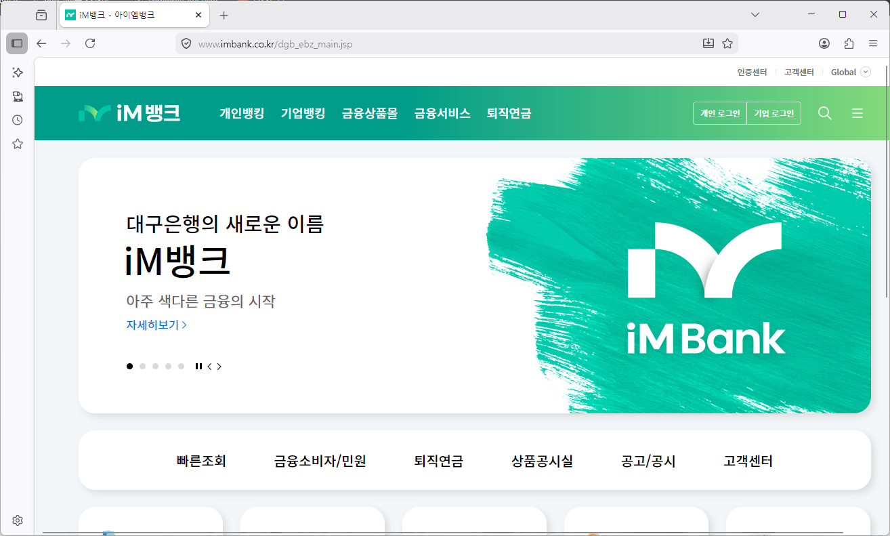Open the sidebar settings gear
This screenshot has height=536, width=890.
click(18, 520)
